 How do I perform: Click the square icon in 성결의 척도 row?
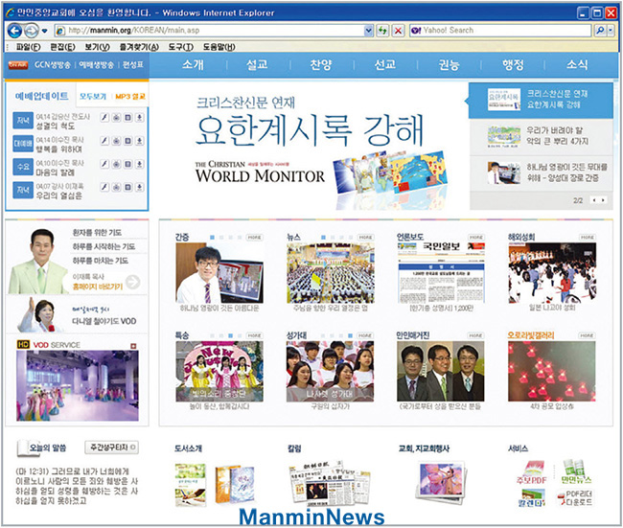[x=127, y=118]
